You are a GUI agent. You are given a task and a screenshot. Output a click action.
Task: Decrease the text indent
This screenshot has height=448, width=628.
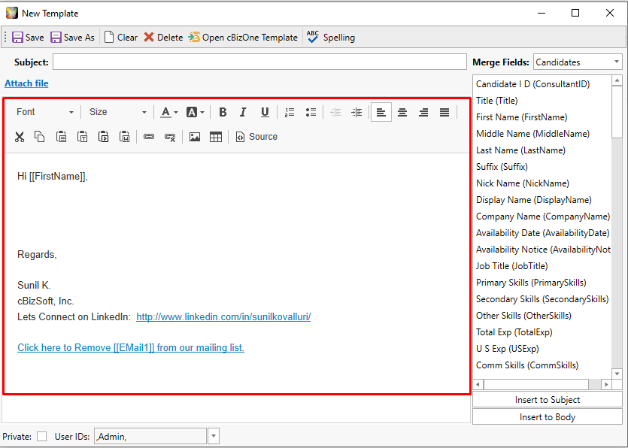335,112
